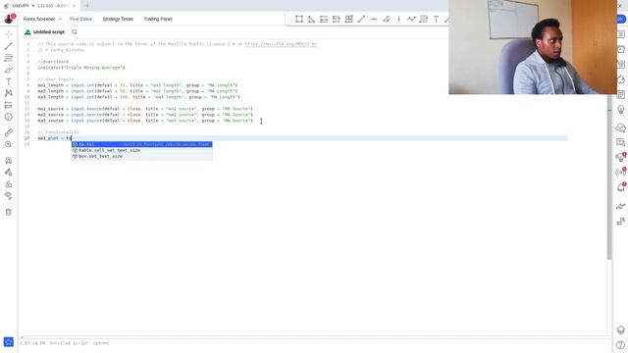Select parallel channel tool in favorites toolbar

pyautogui.click(x=387, y=19)
